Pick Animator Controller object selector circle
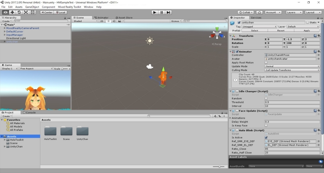 pyautogui.click(x=318, y=55)
